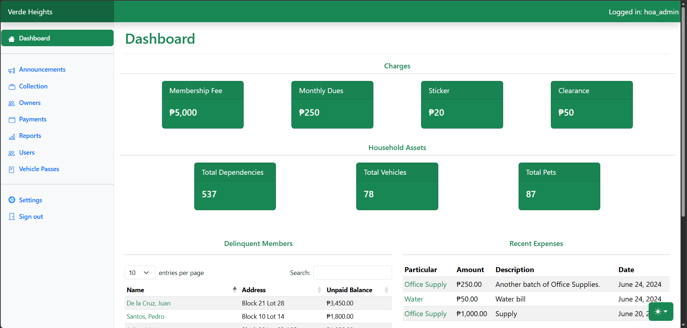Click the Users icon in the sidebar
This screenshot has height=328, width=687.
[x=12, y=153]
